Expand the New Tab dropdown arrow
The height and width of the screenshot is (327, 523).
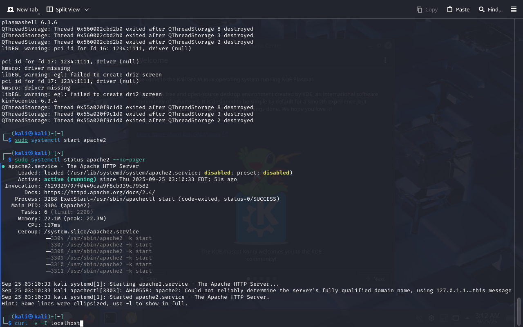point(39,14)
